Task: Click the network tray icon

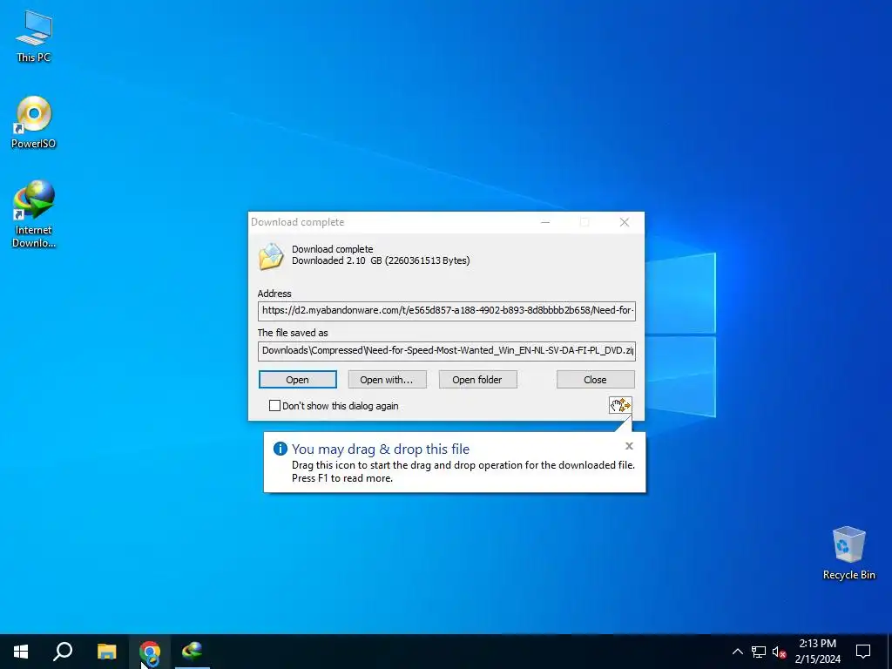Action: point(759,652)
